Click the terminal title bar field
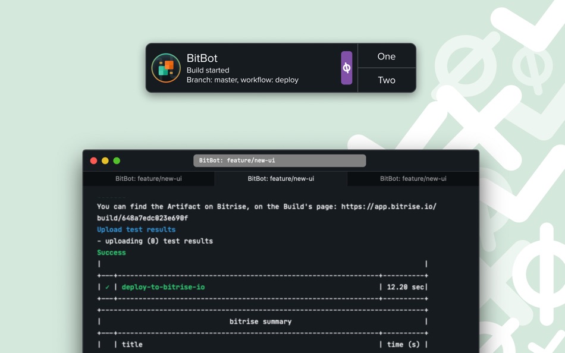565x353 pixels. tap(280, 160)
